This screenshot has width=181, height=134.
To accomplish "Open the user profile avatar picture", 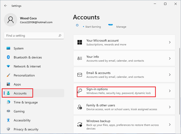I will (11, 20).
